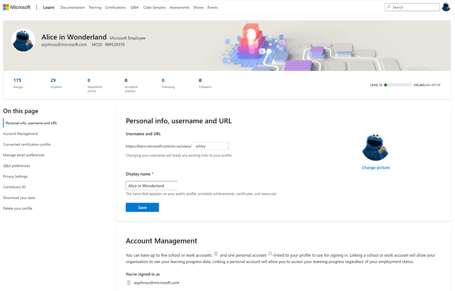Click the username field containing ashley

[x=211, y=146]
